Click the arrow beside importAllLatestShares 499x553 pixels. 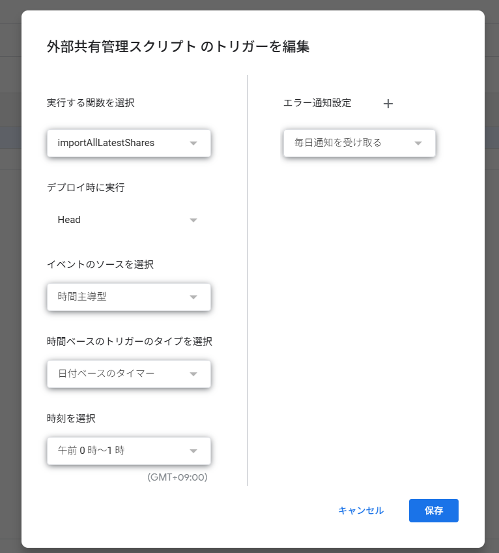193,143
